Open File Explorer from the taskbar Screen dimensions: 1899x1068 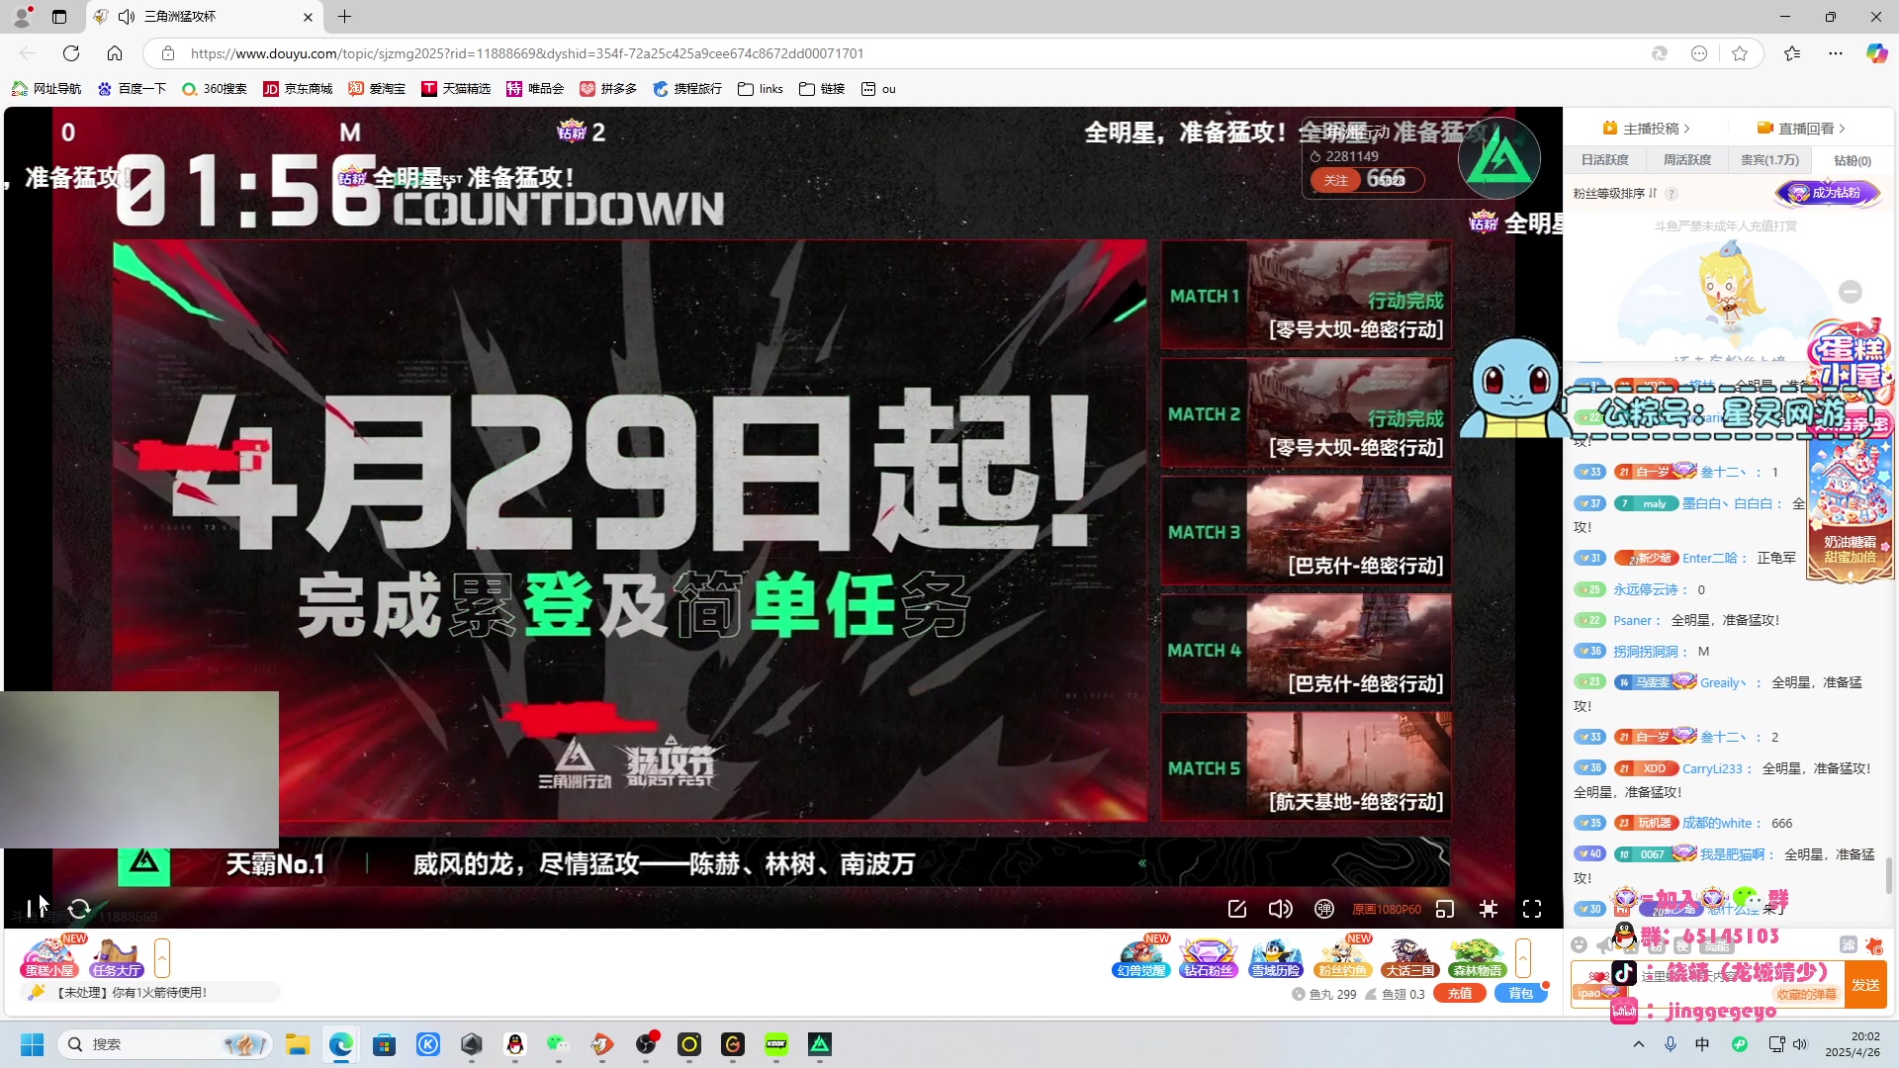tap(298, 1044)
